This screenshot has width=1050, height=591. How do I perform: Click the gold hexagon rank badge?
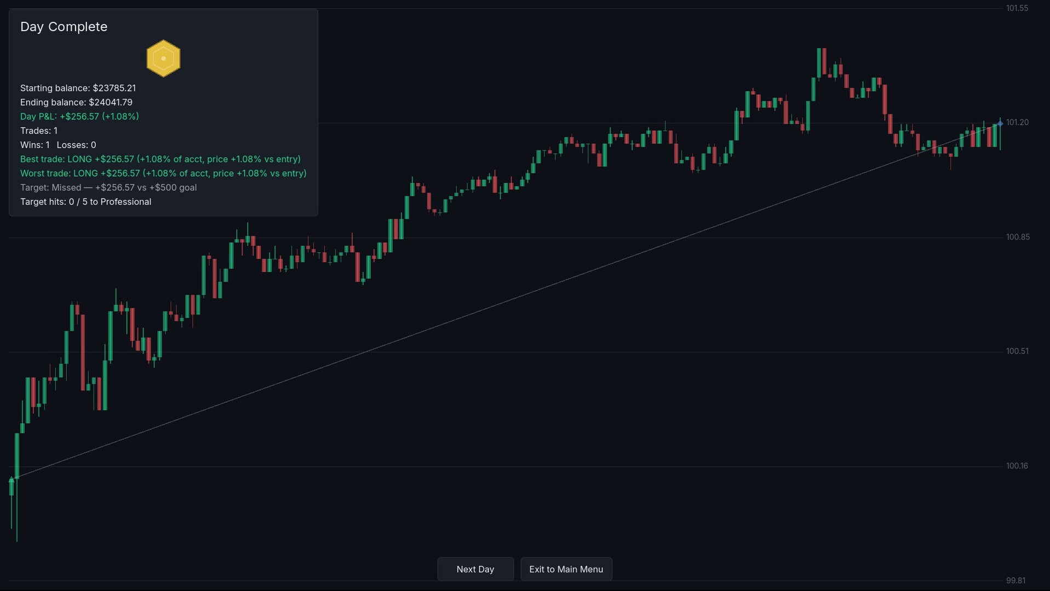[163, 59]
